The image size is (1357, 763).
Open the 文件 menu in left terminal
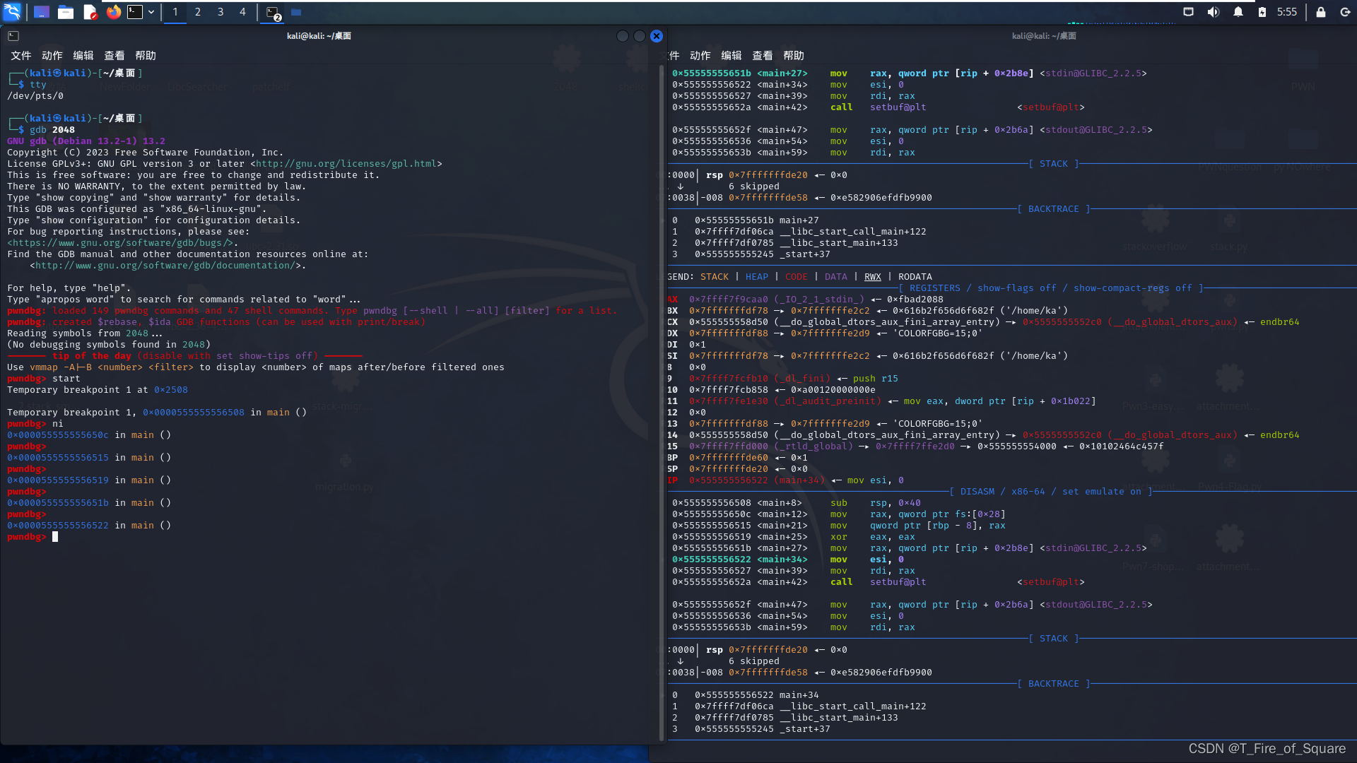click(20, 56)
